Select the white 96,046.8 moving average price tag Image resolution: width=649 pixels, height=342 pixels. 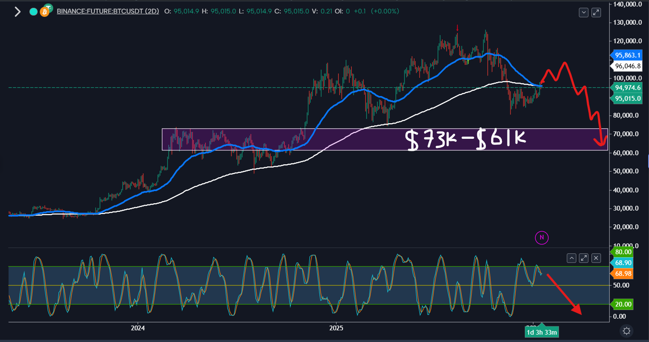[x=627, y=66]
